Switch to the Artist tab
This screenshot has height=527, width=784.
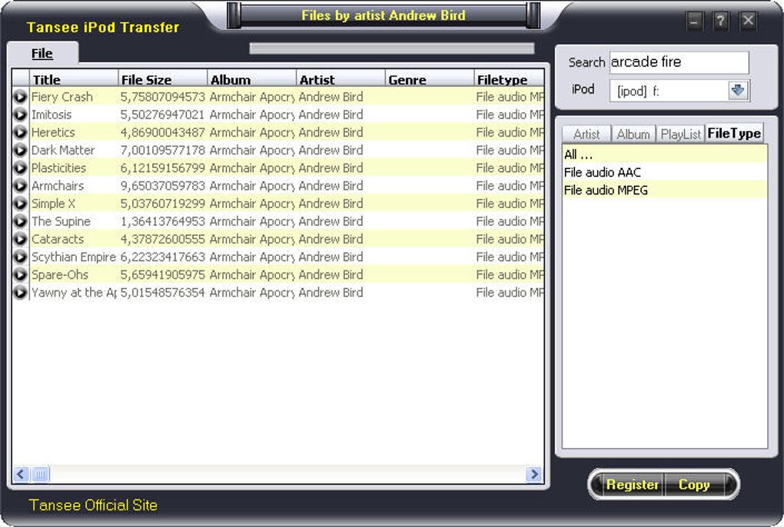coord(586,134)
